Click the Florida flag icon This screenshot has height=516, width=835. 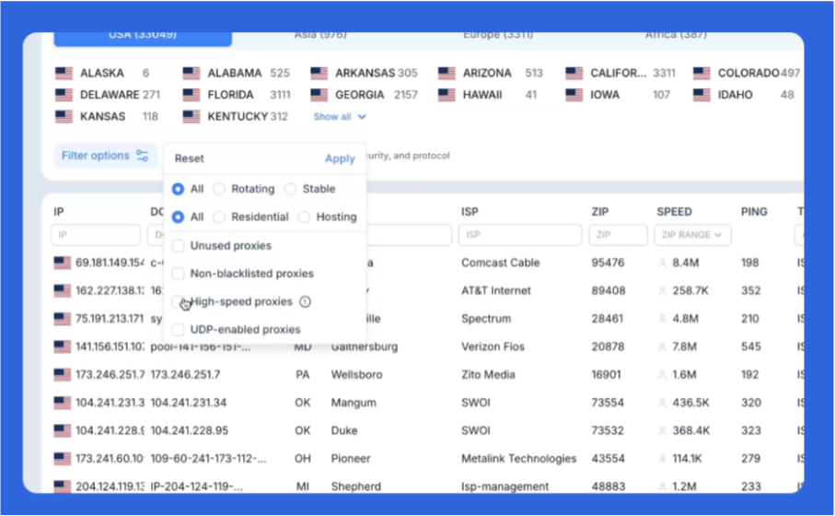191,95
